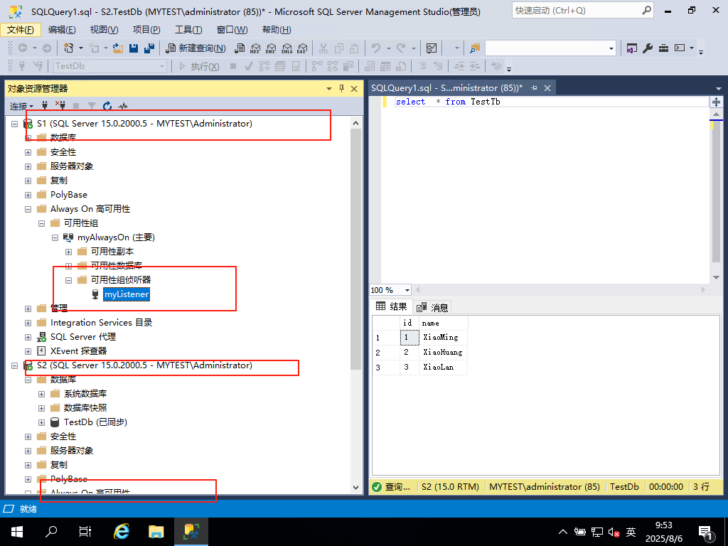Open the 视图(V) menu
This screenshot has width=728, height=546.
tap(104, 30)
